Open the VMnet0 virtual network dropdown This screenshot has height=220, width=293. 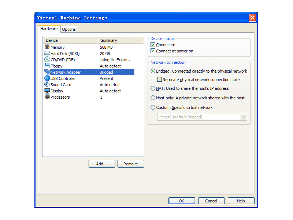pyautogui.click(x=244, y=117)
